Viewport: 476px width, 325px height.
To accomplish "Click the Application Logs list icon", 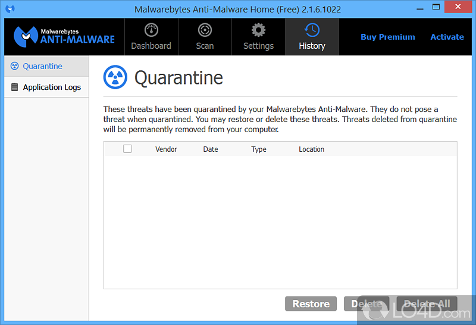I will 14,87.
